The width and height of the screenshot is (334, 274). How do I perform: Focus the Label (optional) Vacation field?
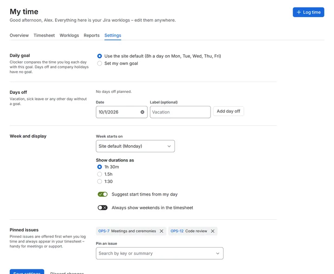[180, 112]
